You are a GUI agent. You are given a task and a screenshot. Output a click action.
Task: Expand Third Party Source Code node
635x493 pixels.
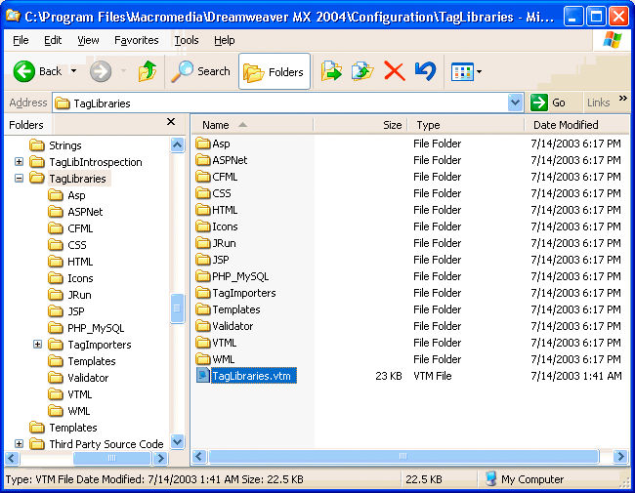pyautogui.click(x=19, y=443)
